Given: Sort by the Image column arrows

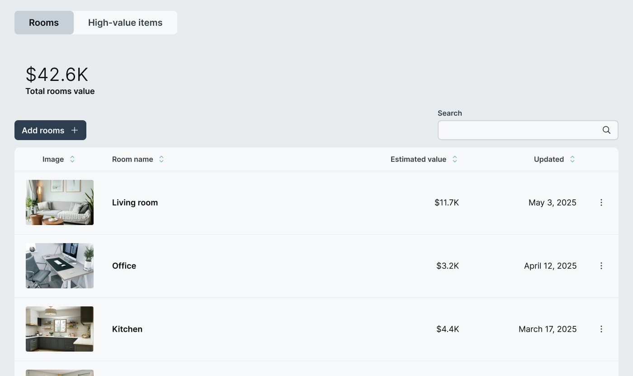Looking at the screenshot, I should coord(72,159).
